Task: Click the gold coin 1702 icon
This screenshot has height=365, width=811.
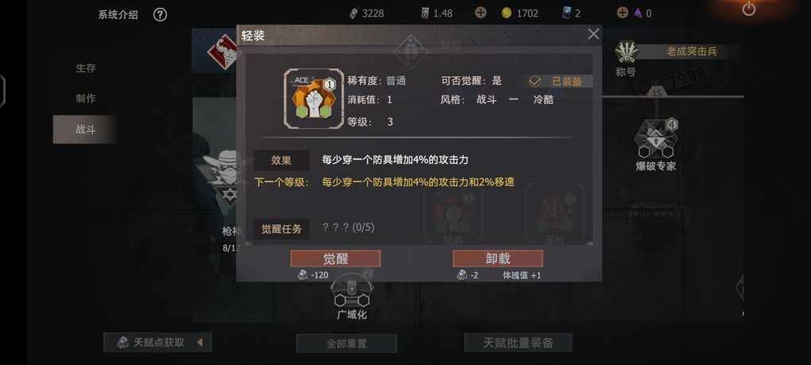Action: tap(506, 14)
